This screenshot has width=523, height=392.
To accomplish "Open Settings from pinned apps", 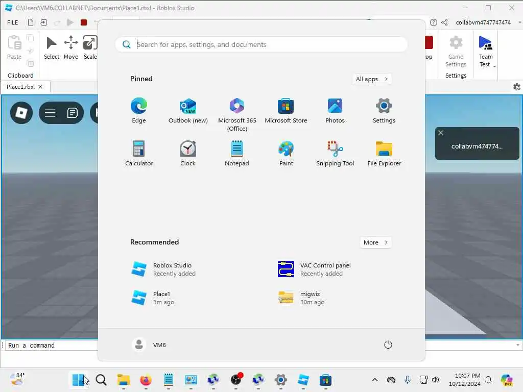I will 384,111.
